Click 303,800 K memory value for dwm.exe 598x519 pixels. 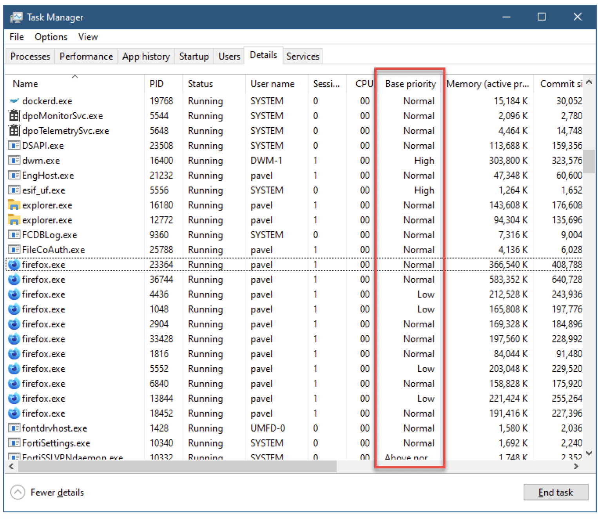tap(508, 161)
